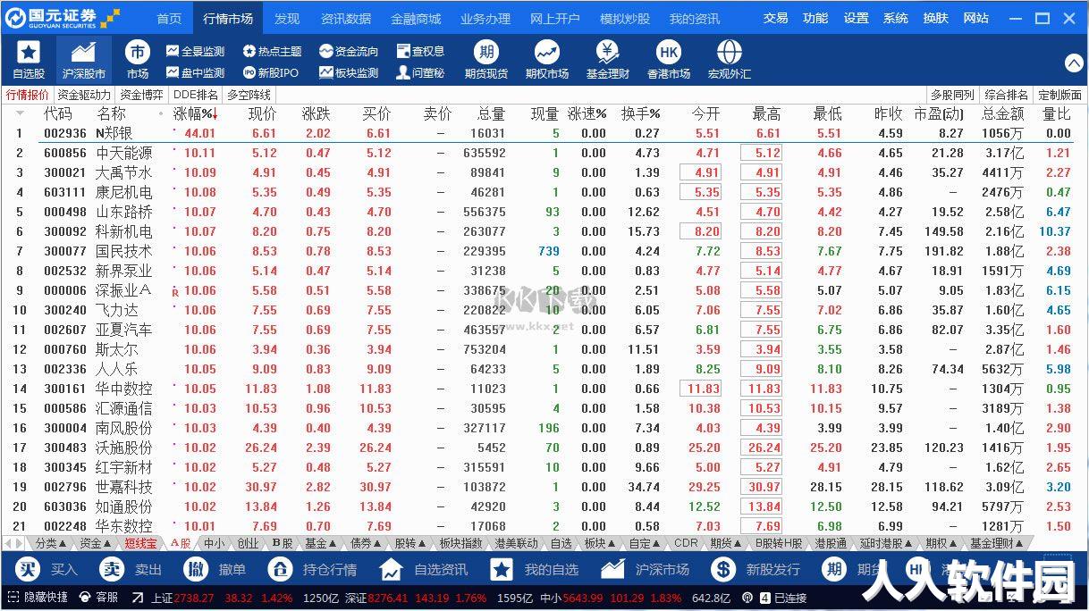This screenshot has width=1089, height=611.
Task: Click 功能 in the title bar
Action: pos(815,18)
